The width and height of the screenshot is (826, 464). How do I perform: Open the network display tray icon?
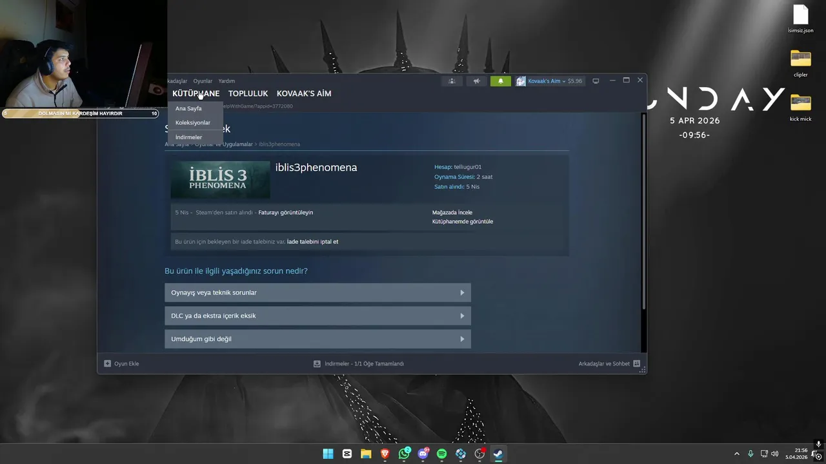coord(764,454)
